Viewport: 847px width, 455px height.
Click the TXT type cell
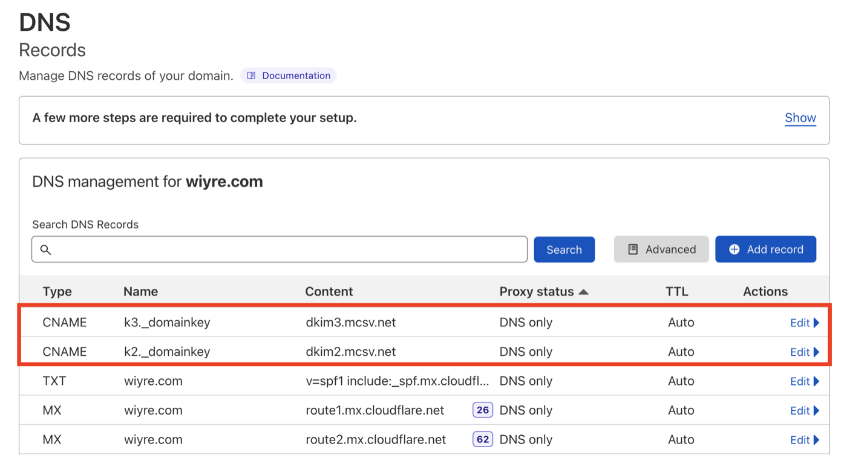pos(54,381)
